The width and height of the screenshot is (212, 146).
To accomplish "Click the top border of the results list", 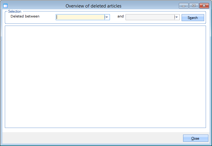I will click(105, 26).
